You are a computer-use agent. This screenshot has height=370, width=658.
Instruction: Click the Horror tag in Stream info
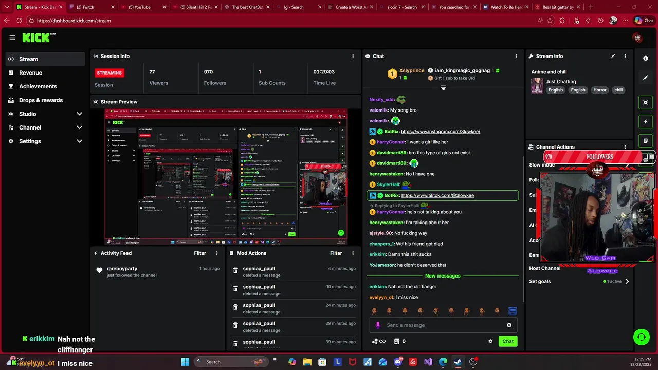pos(600,90)
